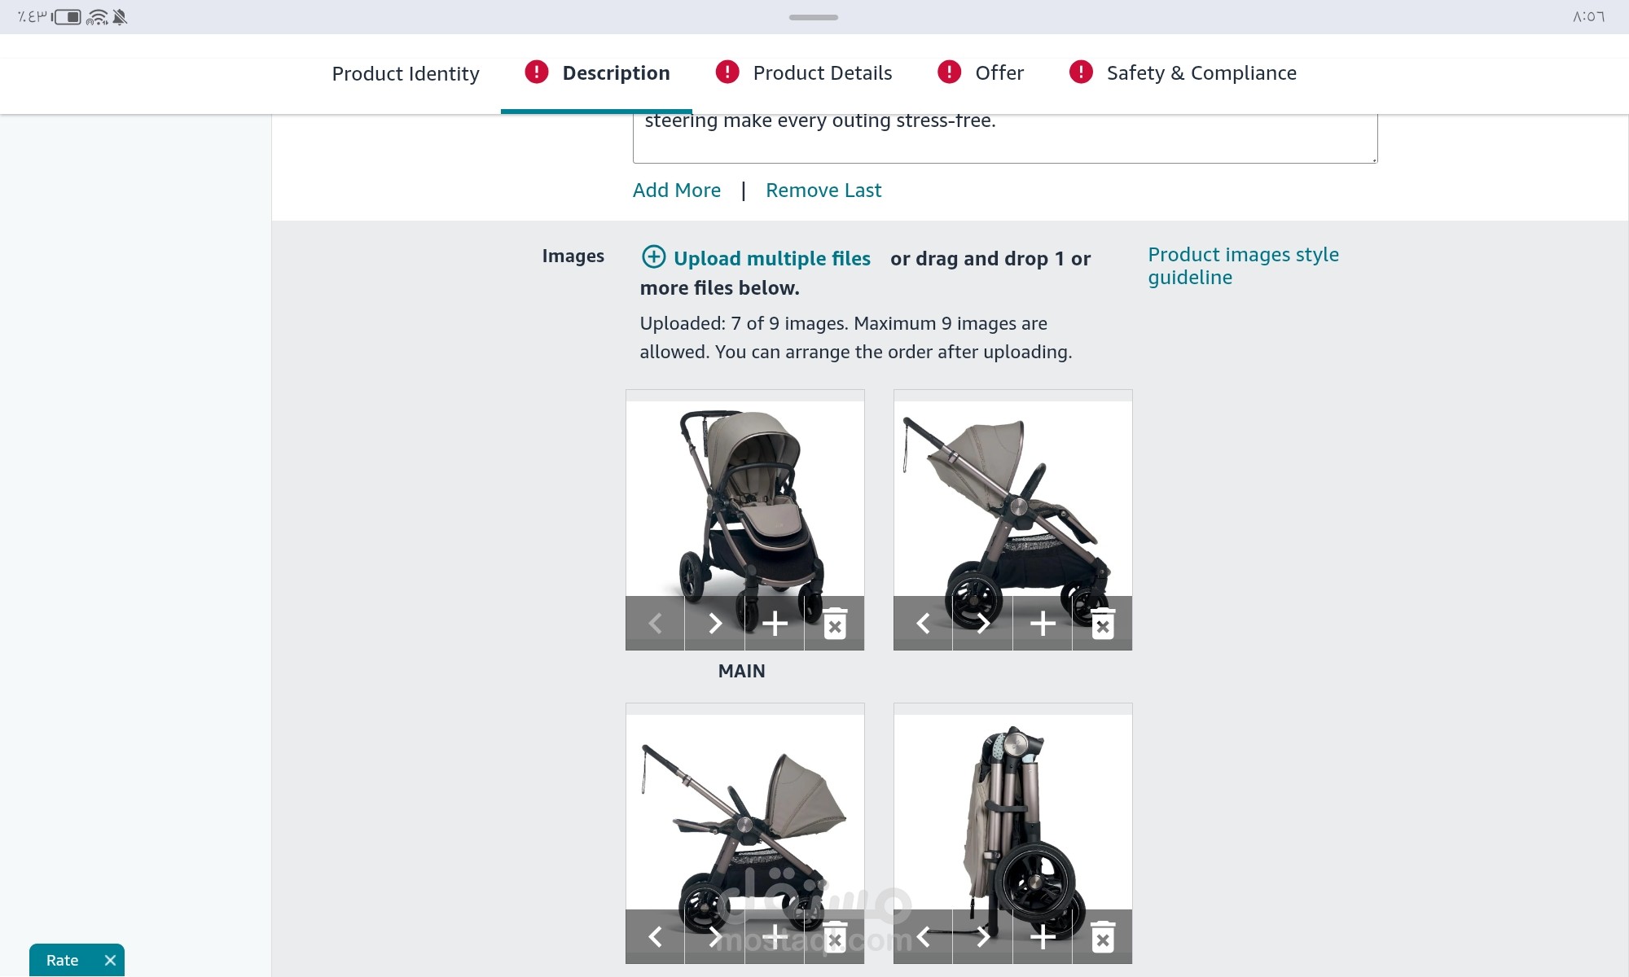The width and height of the screenshot is (1629, 977).
Task: Click plus icon on second image
Action: pyautogui.click(x=1043, y=624)
